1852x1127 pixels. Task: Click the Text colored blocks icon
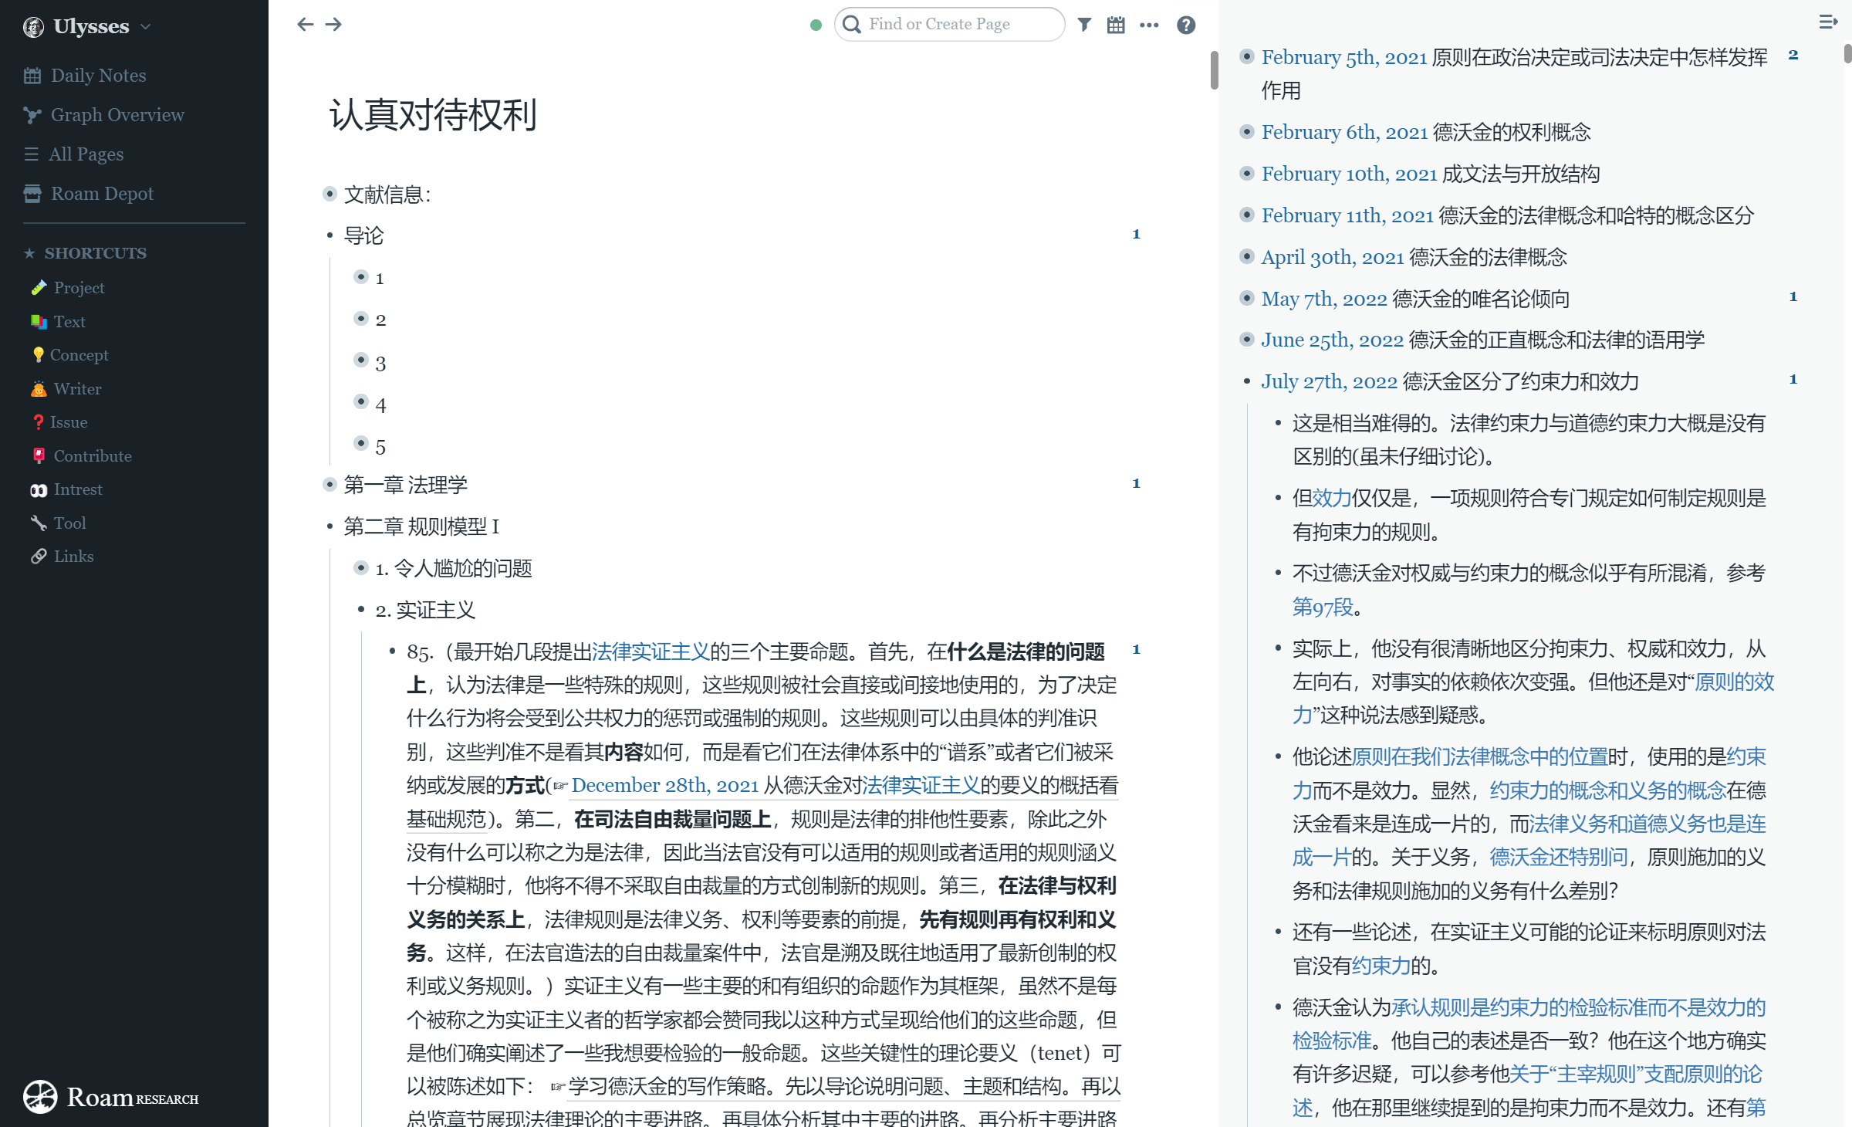point(39,322)
